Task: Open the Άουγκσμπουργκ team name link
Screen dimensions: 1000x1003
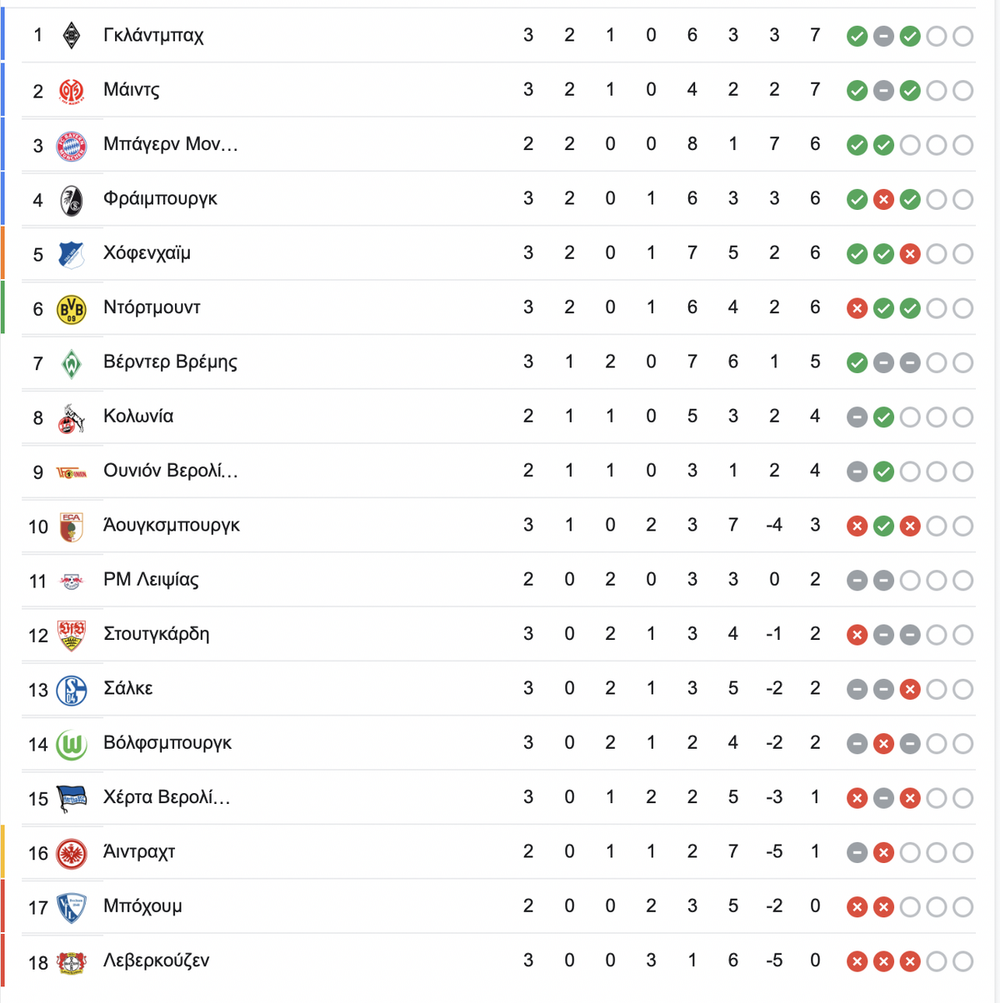Action: point(172,526)
